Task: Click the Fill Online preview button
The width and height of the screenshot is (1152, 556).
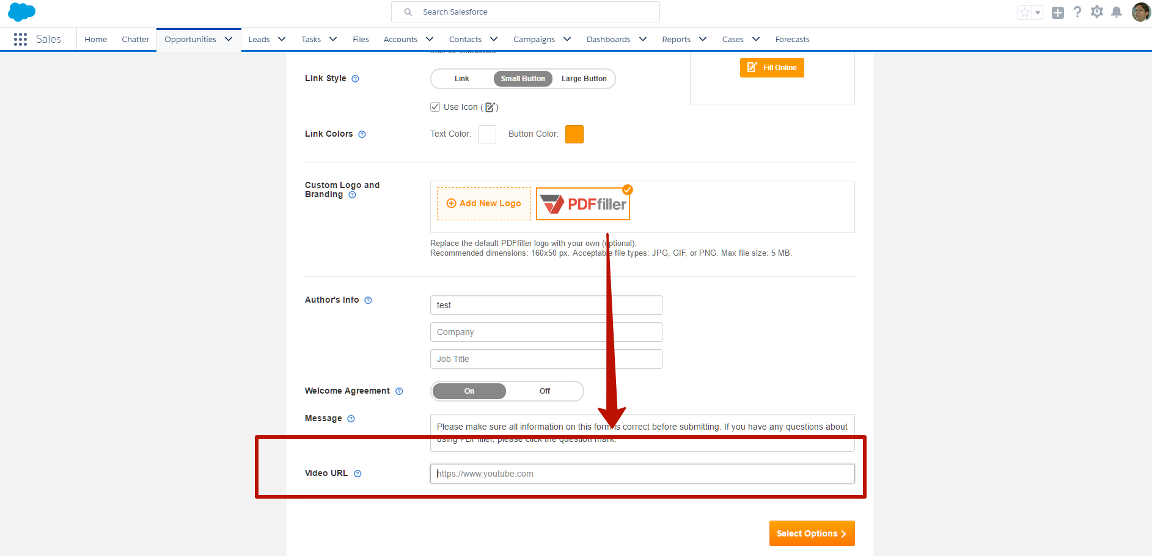Action: pos(772,68)
